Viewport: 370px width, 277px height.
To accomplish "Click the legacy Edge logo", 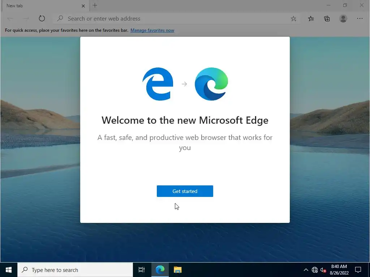I will 158,84.
